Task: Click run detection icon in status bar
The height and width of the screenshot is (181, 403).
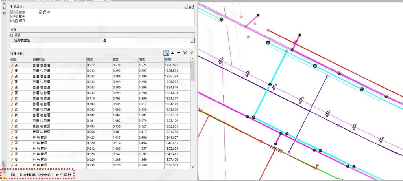Action: (12, 174)
